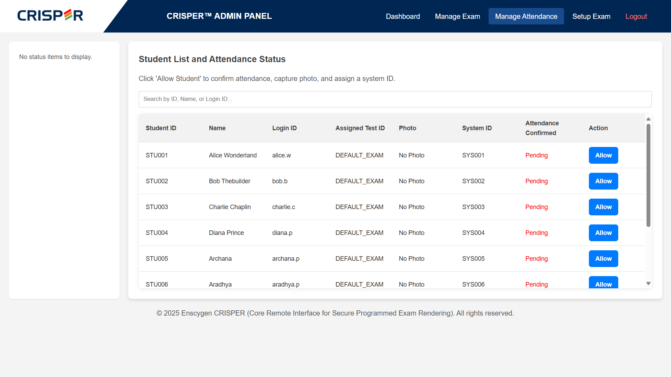Click the login ID diana.p
Screen dimensions: 671x377
282,233
